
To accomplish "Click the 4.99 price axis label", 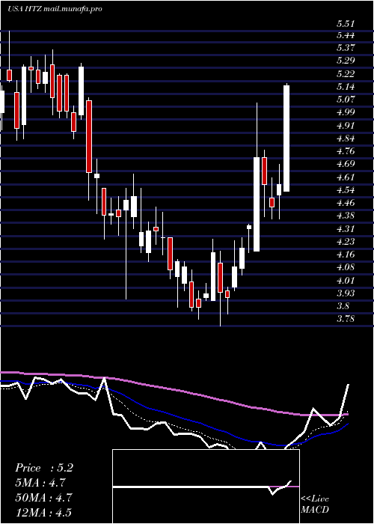I will (x=345, y=112).
